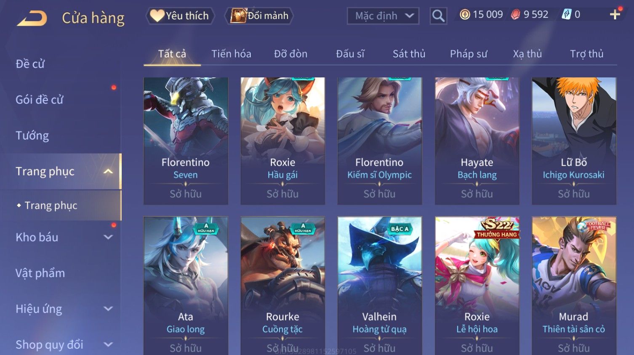The width and height of the screenshot is (634, 355).
Task: Tap the blue voucher ticket icon
Action: click(567, 15)
